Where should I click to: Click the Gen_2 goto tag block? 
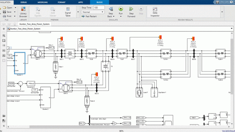click(x=79, y=82)
